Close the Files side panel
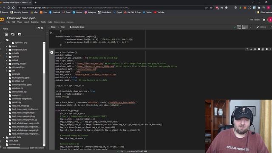Screen dimensions: 272x153 [42, 28]
